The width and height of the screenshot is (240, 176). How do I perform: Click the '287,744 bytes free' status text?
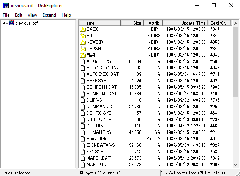[179, 173]
